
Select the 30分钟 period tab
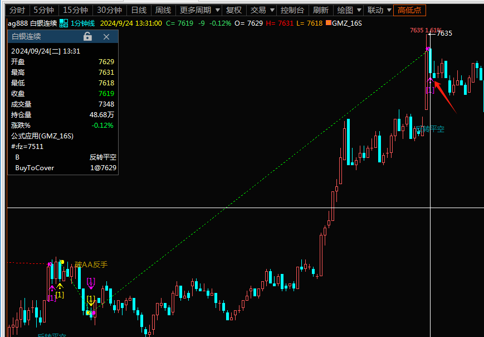[110, 10]
